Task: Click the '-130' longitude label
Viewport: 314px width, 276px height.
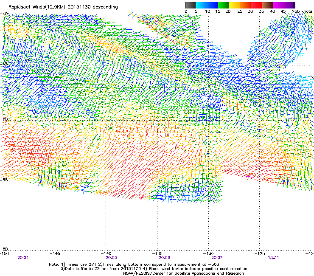Action: click(208, 253)
